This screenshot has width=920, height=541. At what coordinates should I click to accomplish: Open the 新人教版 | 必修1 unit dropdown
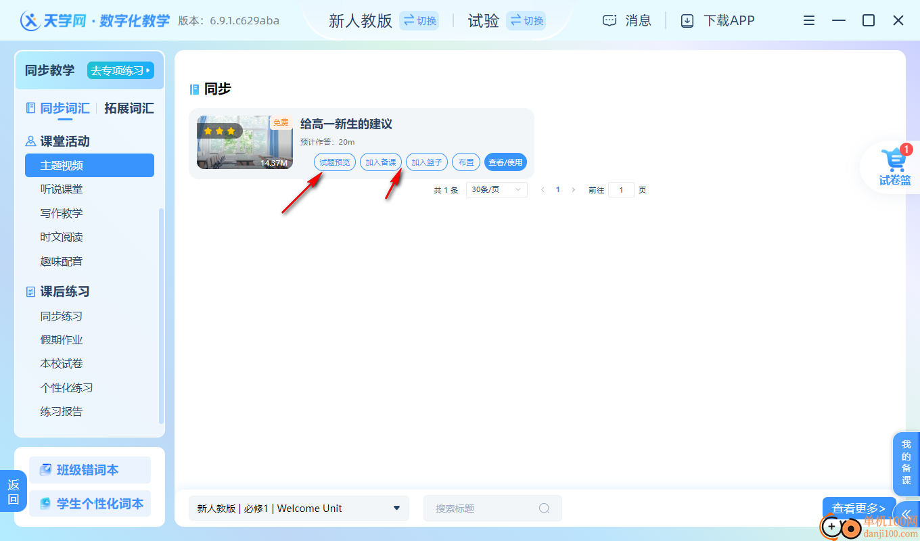click(299, 509)
